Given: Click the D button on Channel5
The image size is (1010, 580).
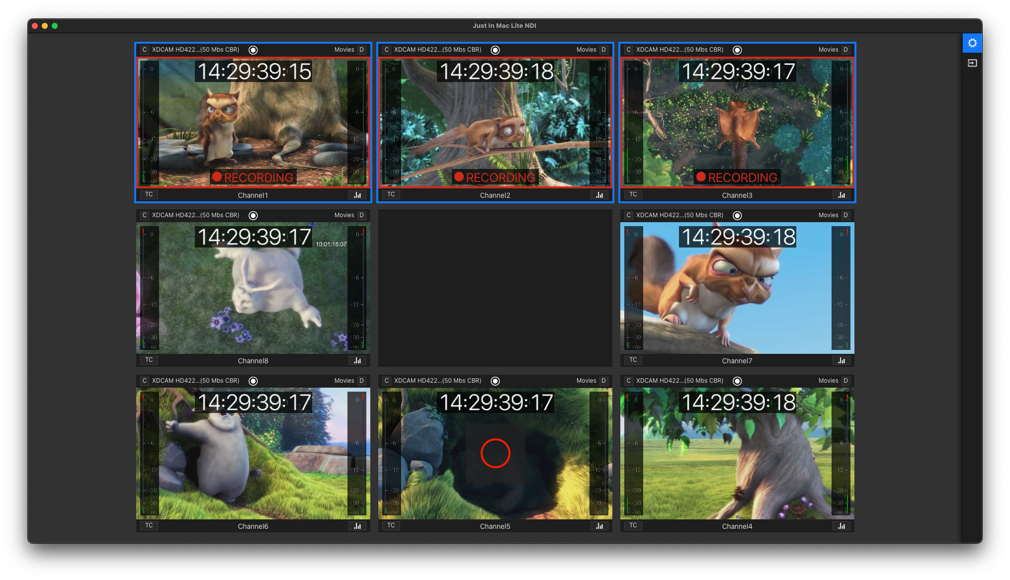Looking at the screenshot, I should (604, 381).
